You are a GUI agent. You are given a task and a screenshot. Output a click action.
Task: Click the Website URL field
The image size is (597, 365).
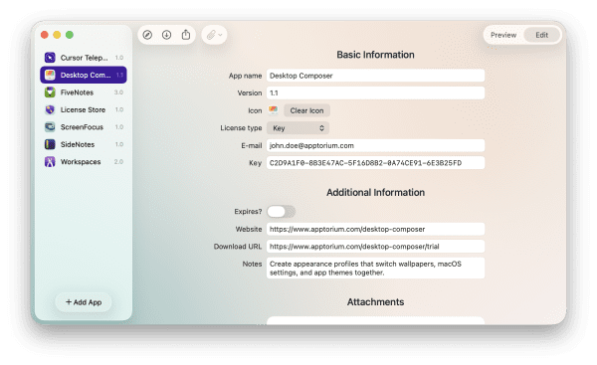click(375, 229)
